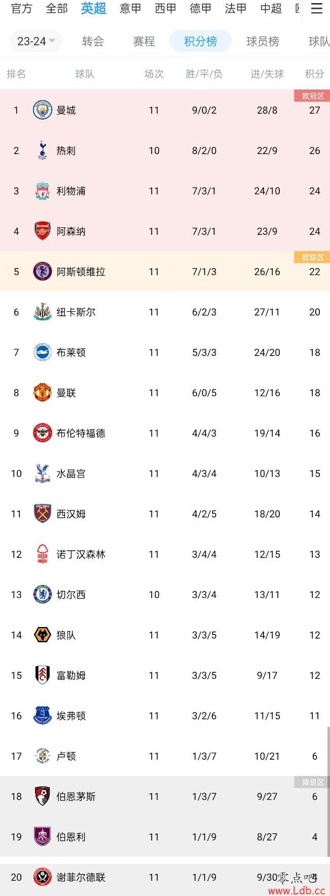Select the 中超 league tab
The width and height of the screenshot is (330, 896).
tap(271, 9)
